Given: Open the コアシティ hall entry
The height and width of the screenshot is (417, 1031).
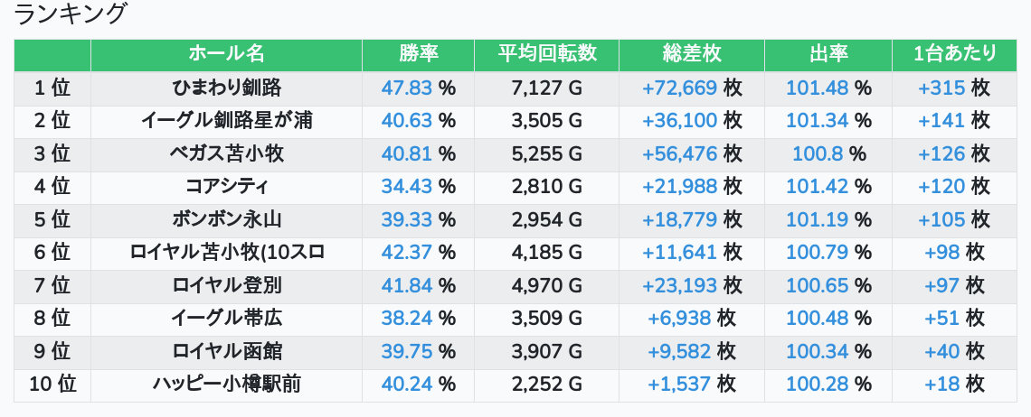Looking at the screenshot, I should [x=226, y=187].
